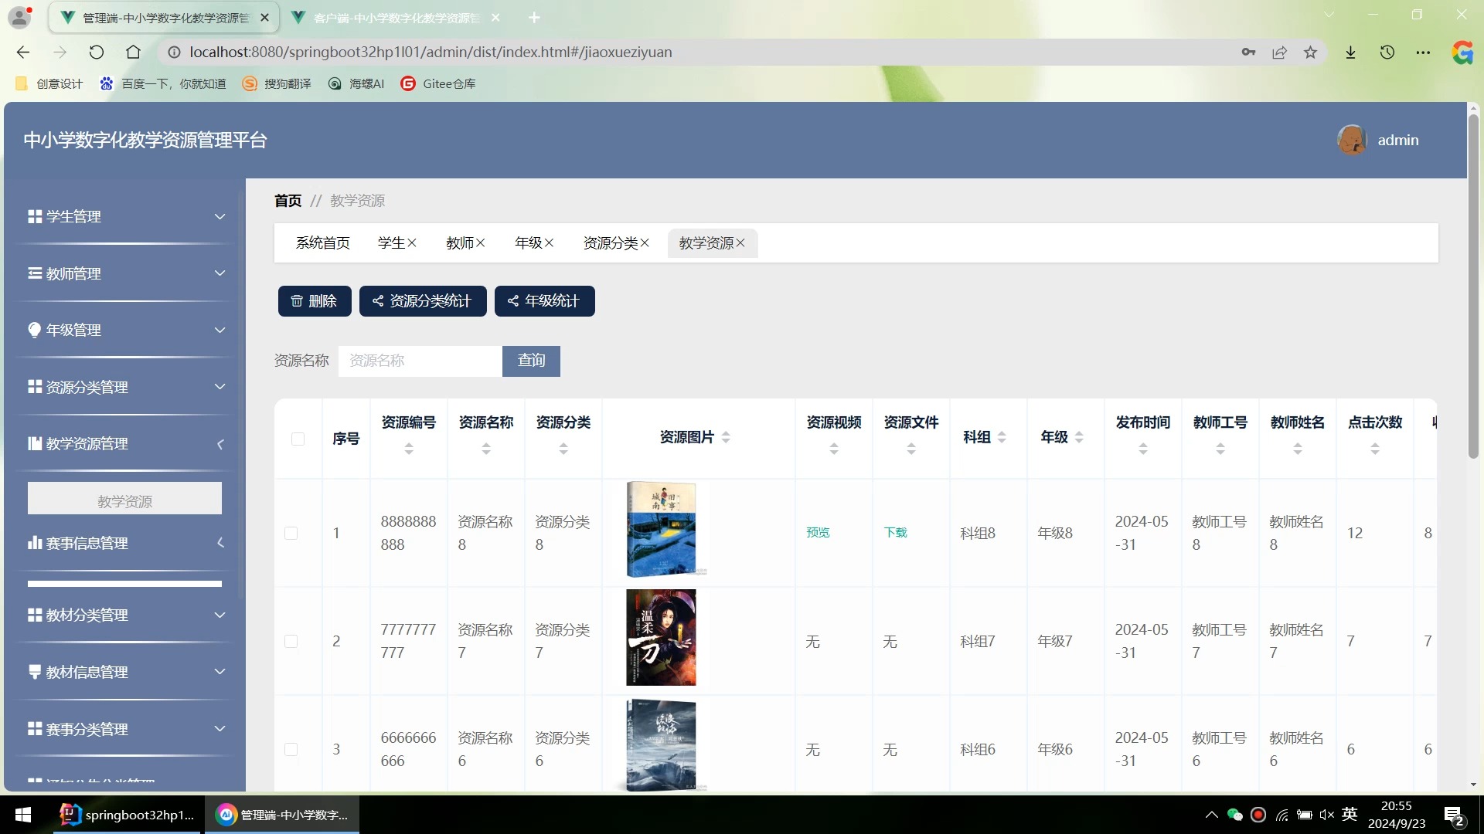Click the browser downloads icon

coord(1350,52)
